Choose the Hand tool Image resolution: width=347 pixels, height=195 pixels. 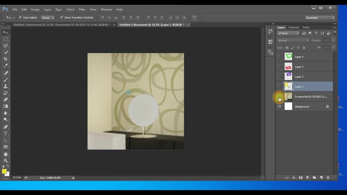click(6, 154)
